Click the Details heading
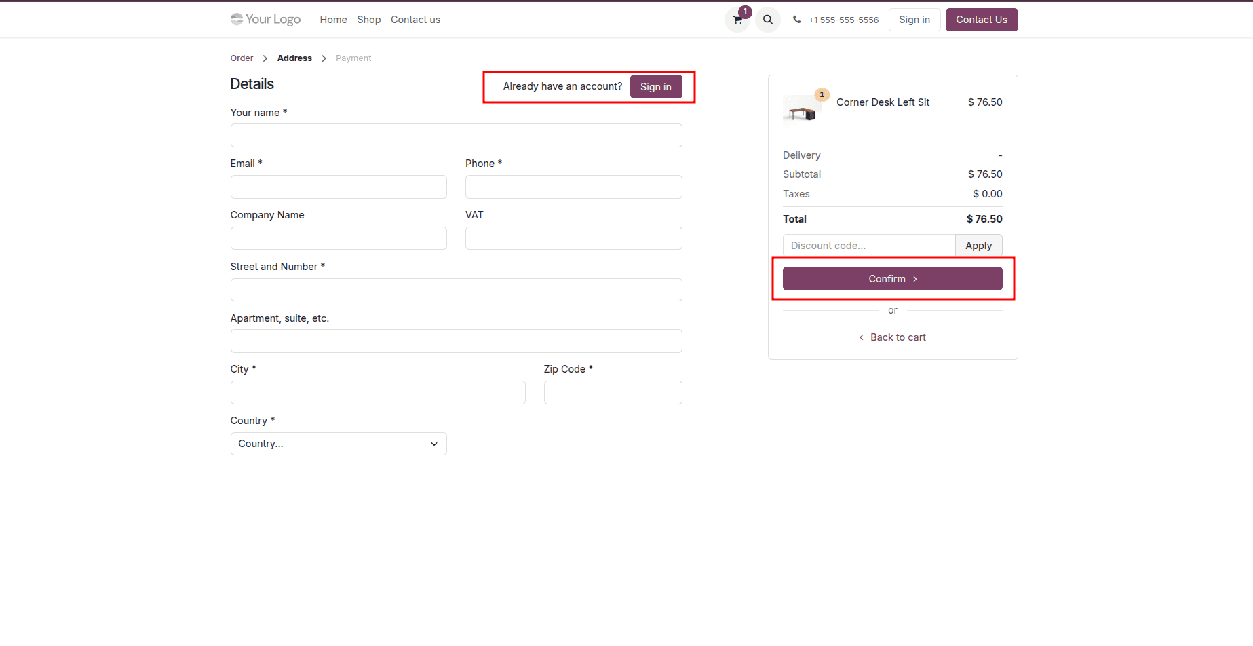1253x646 pixels. [252, 84]
